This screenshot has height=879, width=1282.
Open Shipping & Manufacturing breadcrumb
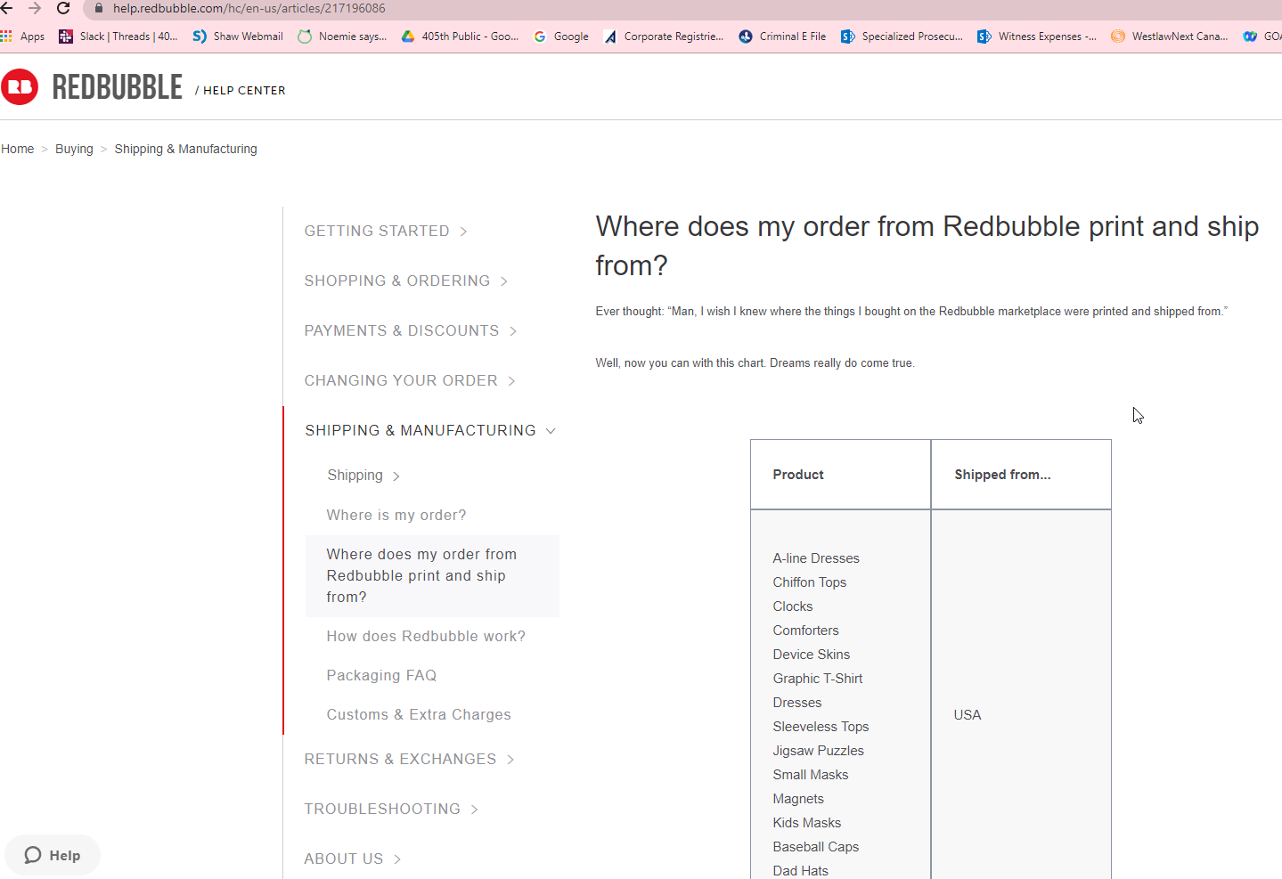[x=185, y=149]
